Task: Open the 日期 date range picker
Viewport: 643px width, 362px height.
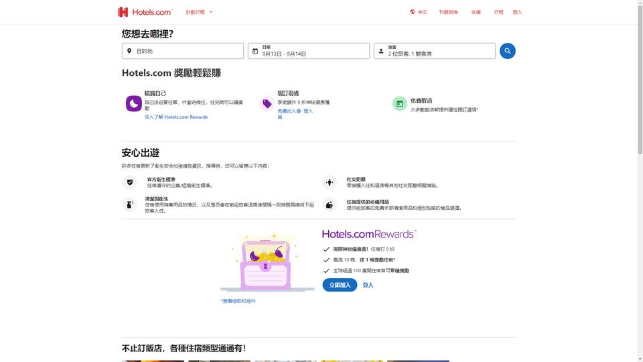Action: pyautogui.click(x=308, y=51)
